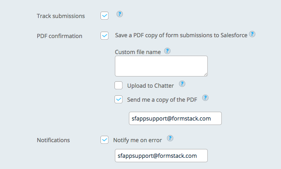The image size is (281, 169).
Task: Click the Notifications section label
Action: tap(53, 140)
